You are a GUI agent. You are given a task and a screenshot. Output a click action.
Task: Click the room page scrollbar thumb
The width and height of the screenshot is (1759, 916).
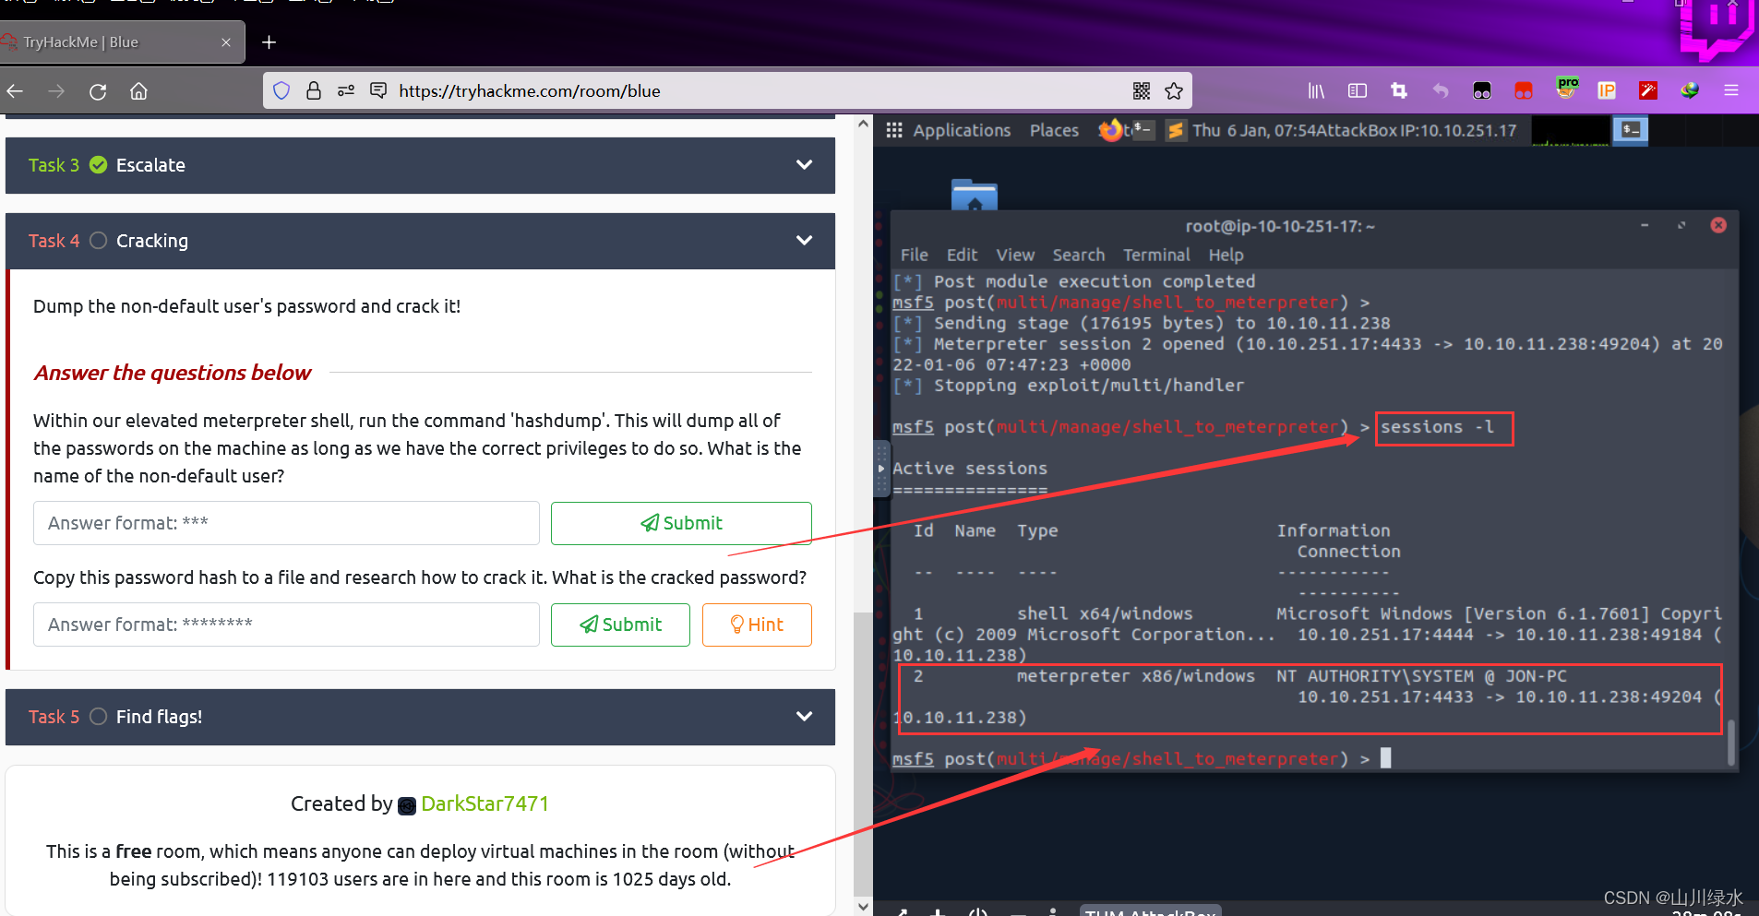pyautogui.click(x=863, y=754)
